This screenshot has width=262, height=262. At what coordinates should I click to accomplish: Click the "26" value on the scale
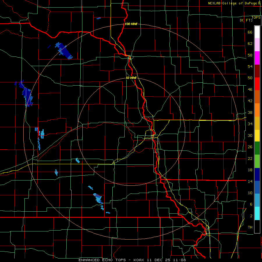pos(250,147)
